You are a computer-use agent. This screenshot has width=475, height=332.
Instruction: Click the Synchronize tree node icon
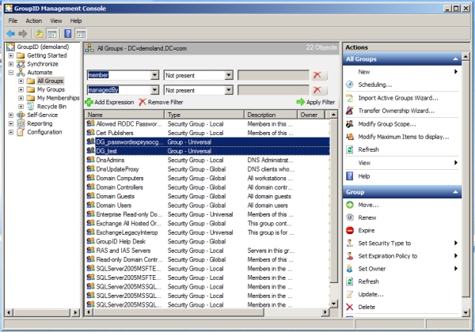21,64
